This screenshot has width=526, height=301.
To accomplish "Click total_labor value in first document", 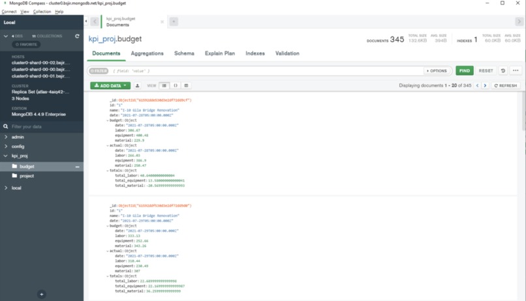I will [157, 175].
